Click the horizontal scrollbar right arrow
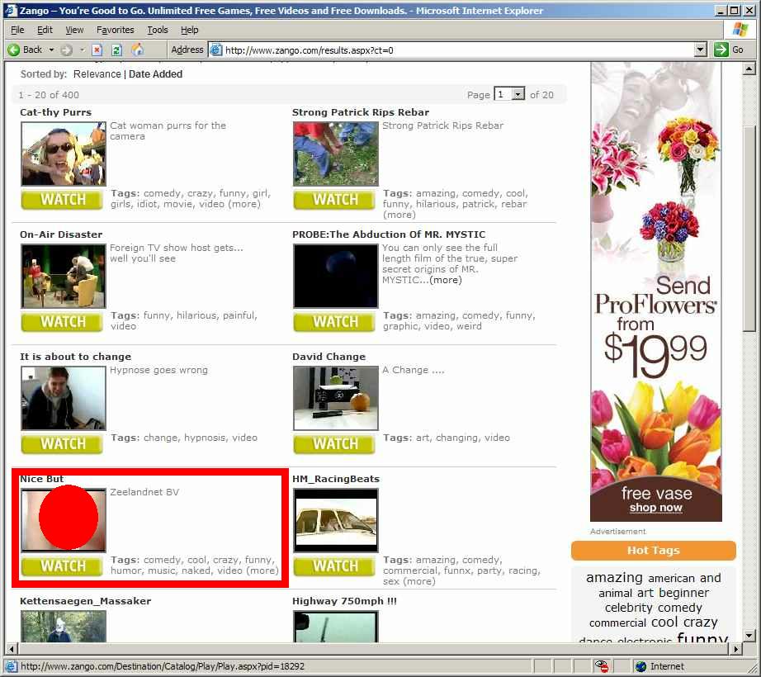 point(736,648)
